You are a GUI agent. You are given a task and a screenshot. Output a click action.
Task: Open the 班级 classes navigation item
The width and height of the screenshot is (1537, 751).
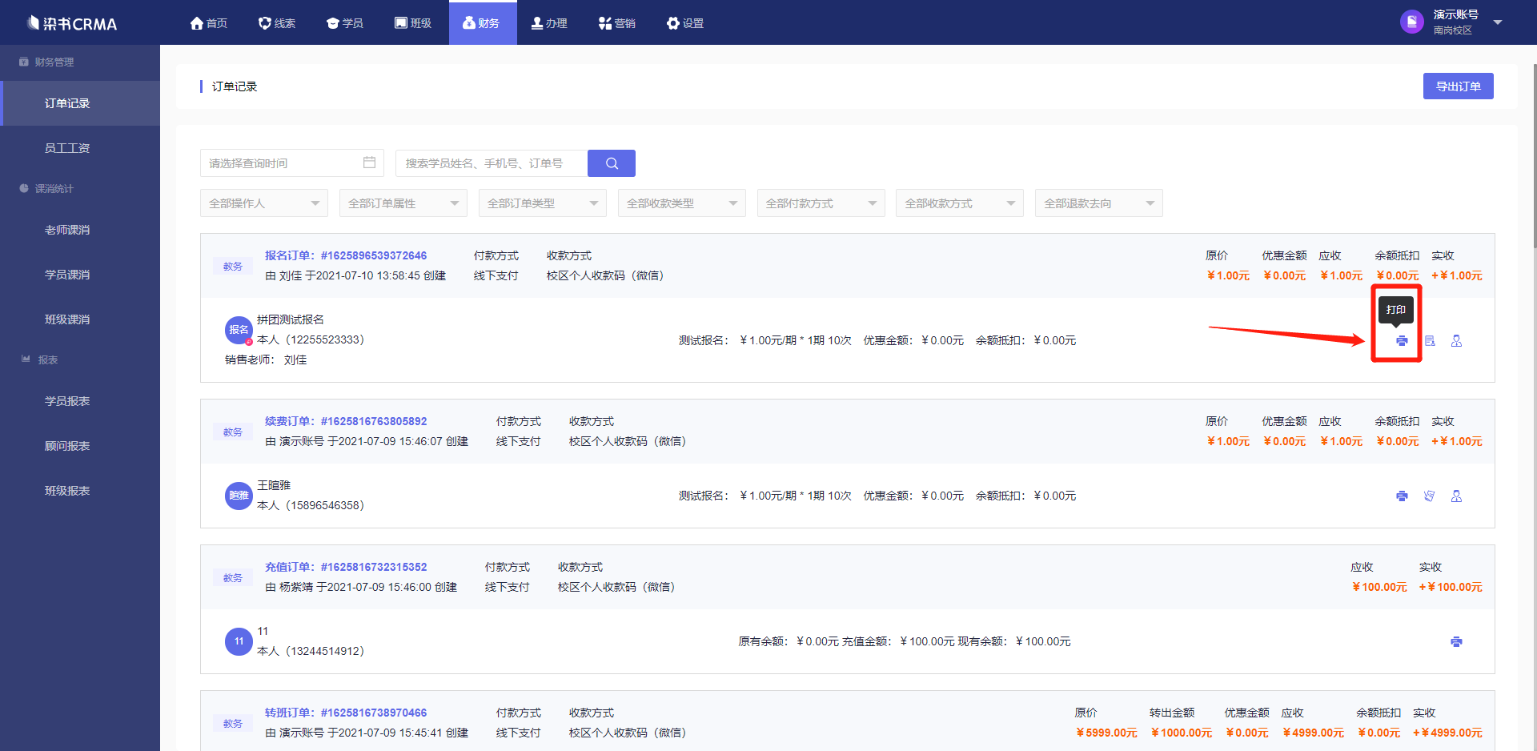tap(413, 23)
